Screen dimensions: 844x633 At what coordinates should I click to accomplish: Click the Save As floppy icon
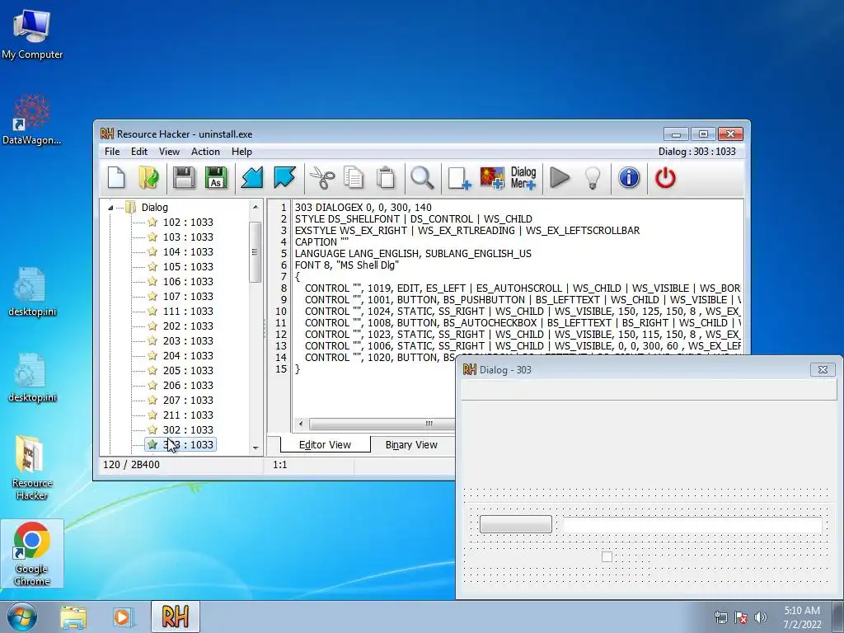point(216,178)
